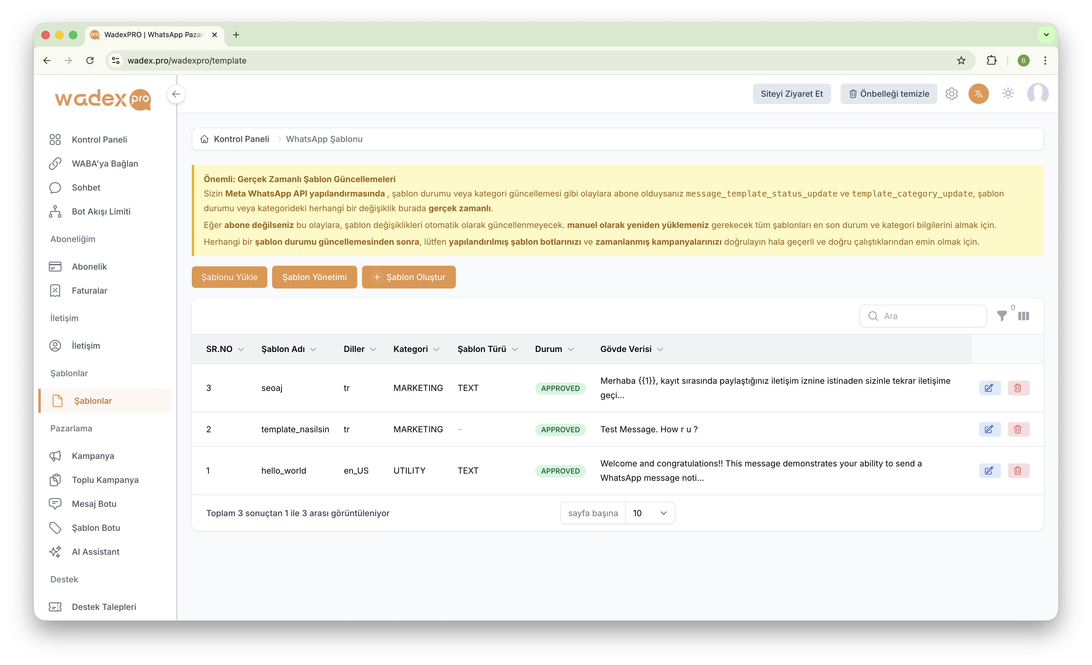Open the settings gear in header
The image size is (1092, 665).
[951, 94]
